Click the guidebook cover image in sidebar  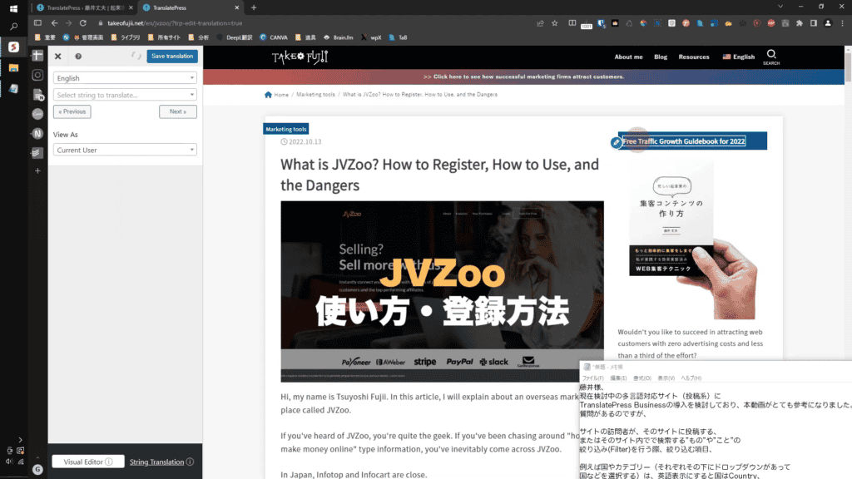point(692,240)
